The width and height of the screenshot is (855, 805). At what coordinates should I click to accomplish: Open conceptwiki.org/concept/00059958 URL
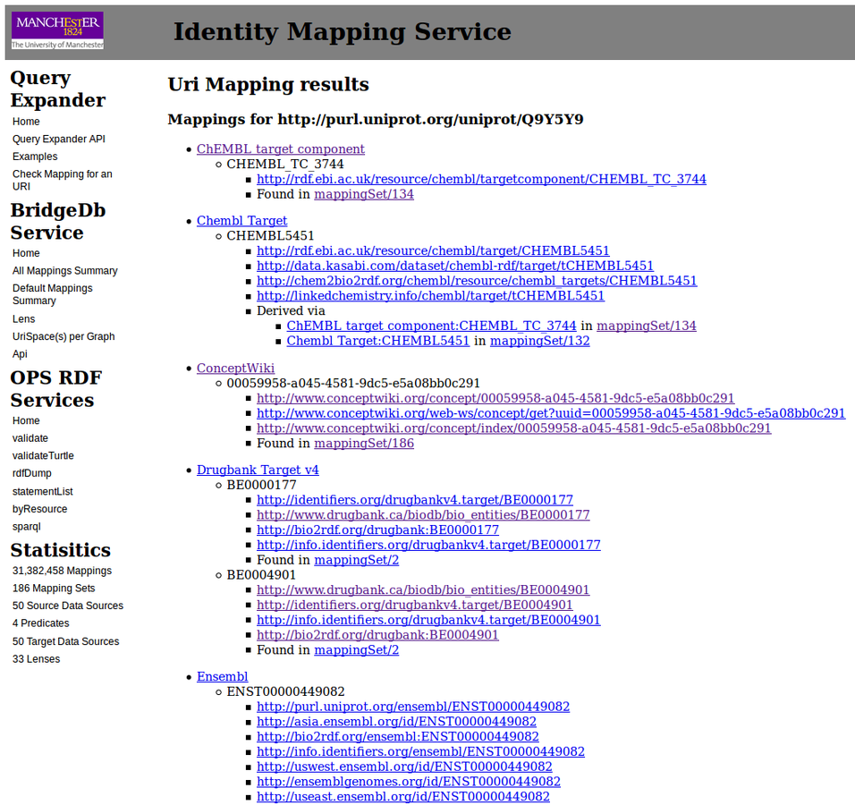point(495,398)
